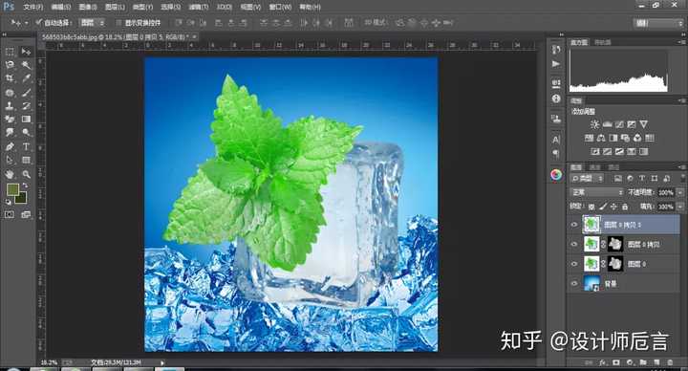Screen dimensions: 688x371
Task: Add Vibrance adjustment (triangle icon)
Action: 643,124
